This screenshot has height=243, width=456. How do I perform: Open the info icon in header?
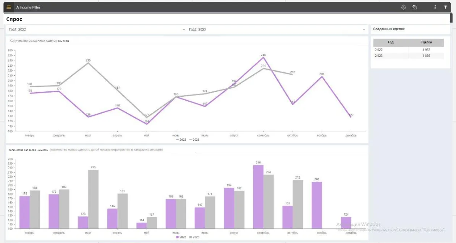coord(435,7)
